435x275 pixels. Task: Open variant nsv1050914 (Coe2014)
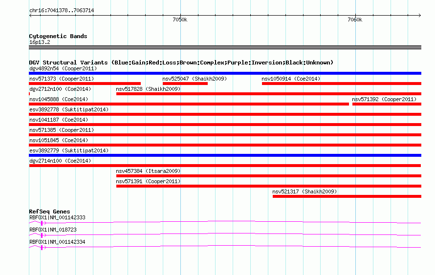pyautogui.click(x=291, y=79)
